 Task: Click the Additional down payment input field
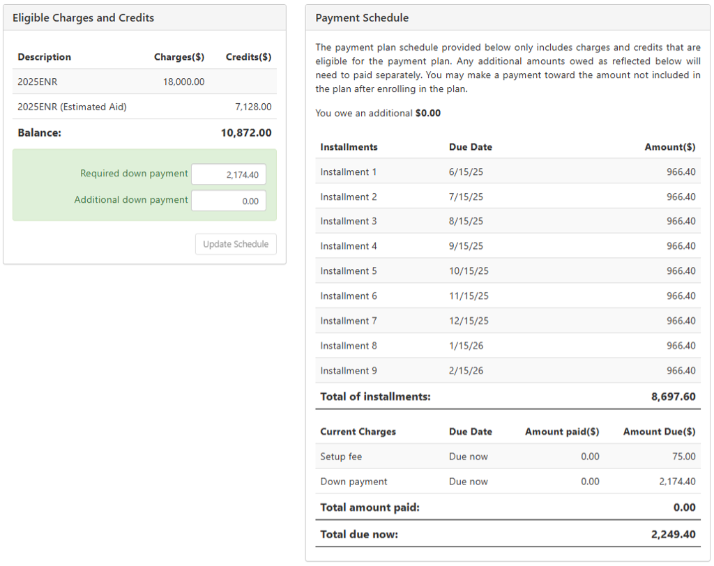click(228, 201)
